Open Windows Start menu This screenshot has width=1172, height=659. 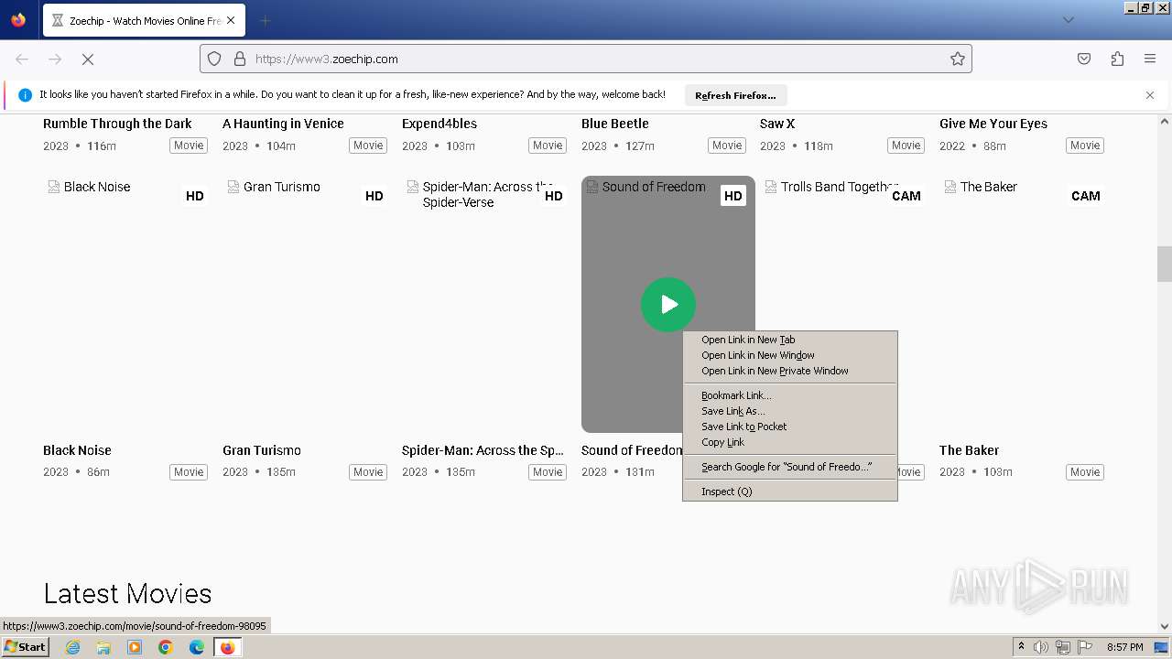(26, 647)
